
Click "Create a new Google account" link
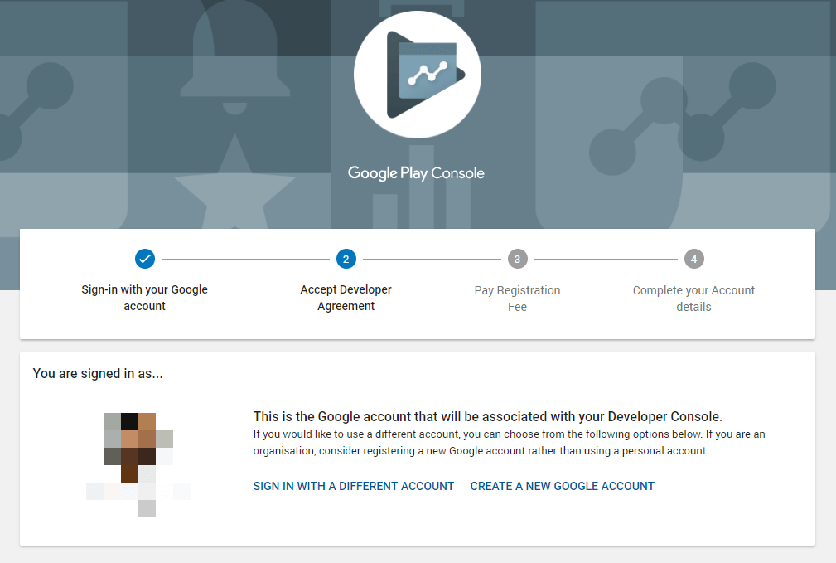pyautogui.click(x=563, y=486)
